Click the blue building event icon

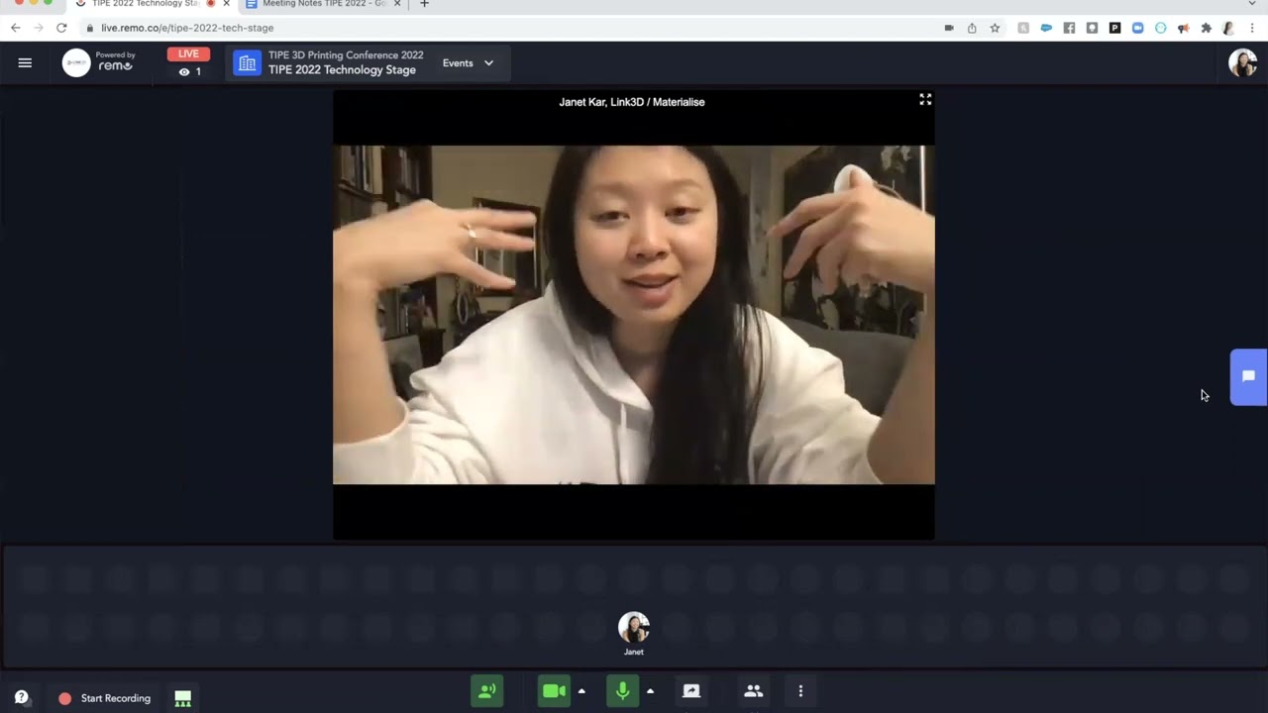tap(248, 63)
